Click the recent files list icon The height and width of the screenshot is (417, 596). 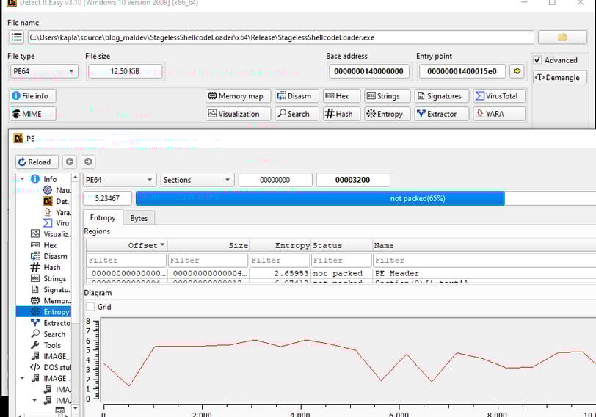pyautogui.click(x=16, y=37)
